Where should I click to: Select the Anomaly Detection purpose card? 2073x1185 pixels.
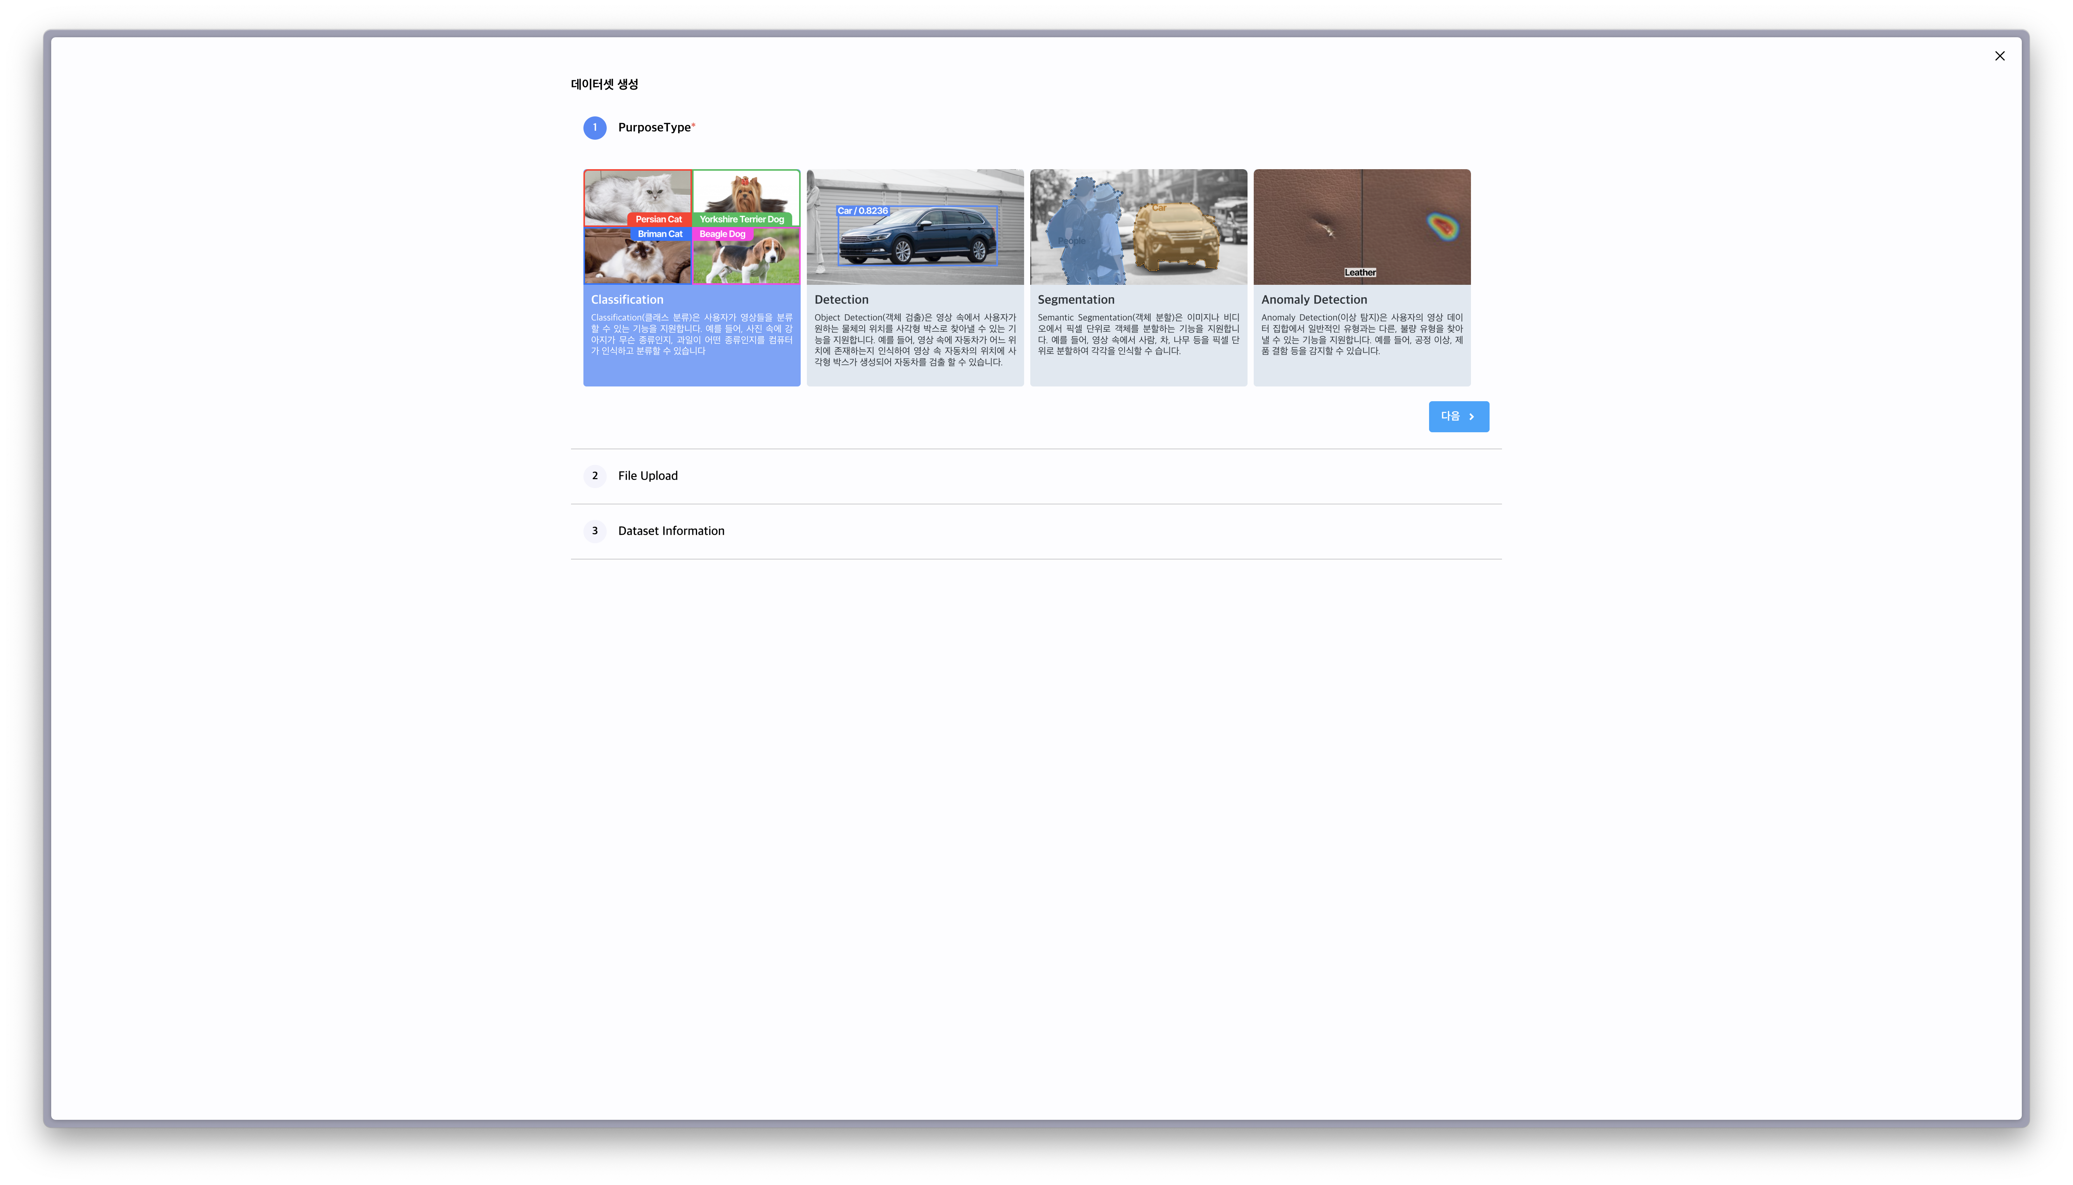coord(1362,277)
